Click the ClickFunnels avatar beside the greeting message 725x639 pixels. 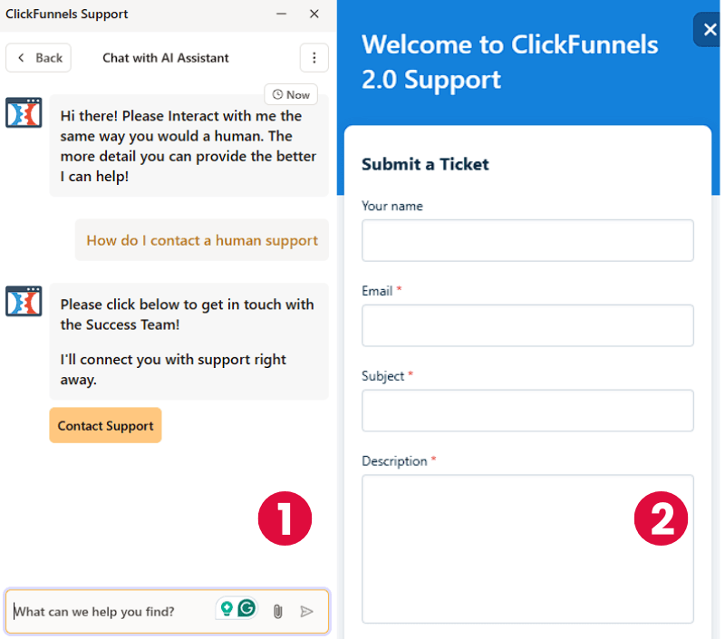[24, 112]
